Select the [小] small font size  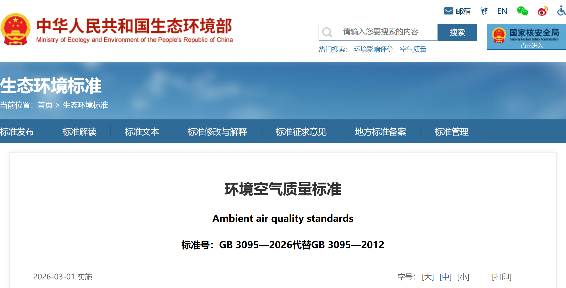[463, 277]
